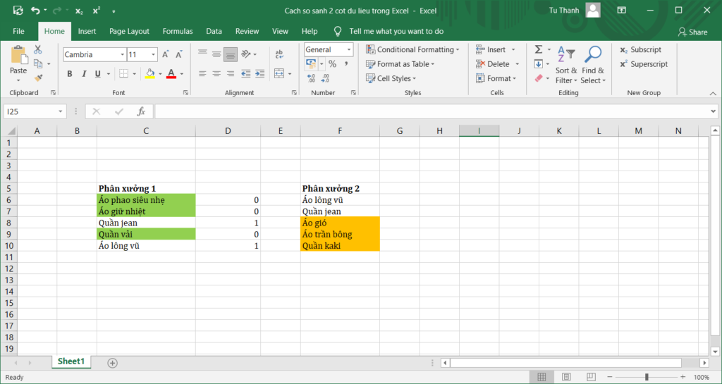The width and height of the screenshot is (722, 384).
Task: Open the Conditional Formatting dropdown
Action: click(412, 49)
